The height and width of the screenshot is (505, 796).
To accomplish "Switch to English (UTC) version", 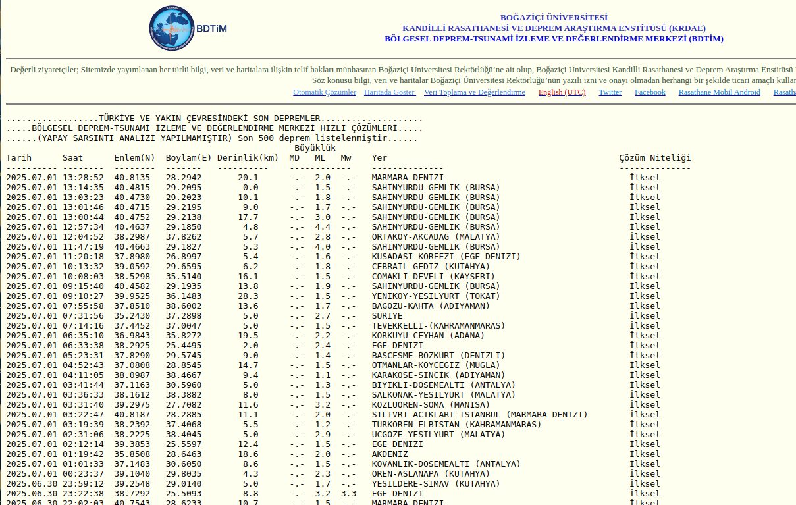I will pyautogui.click(x=562, y=92).
